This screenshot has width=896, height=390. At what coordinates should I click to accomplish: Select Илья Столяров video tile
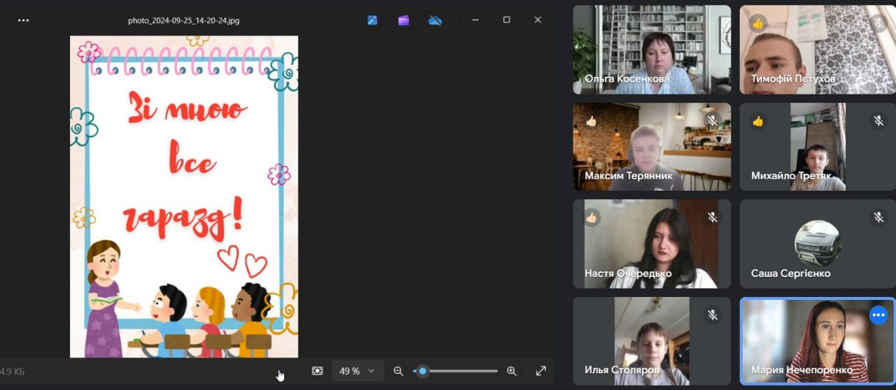pyautogui.click(x=651, y=341)
